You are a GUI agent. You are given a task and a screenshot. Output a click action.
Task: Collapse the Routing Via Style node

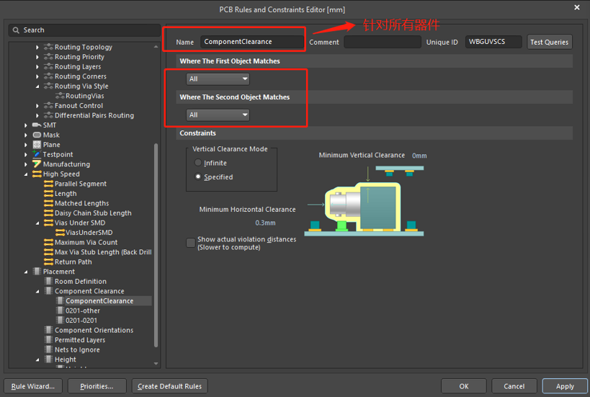tap(37, 86)
